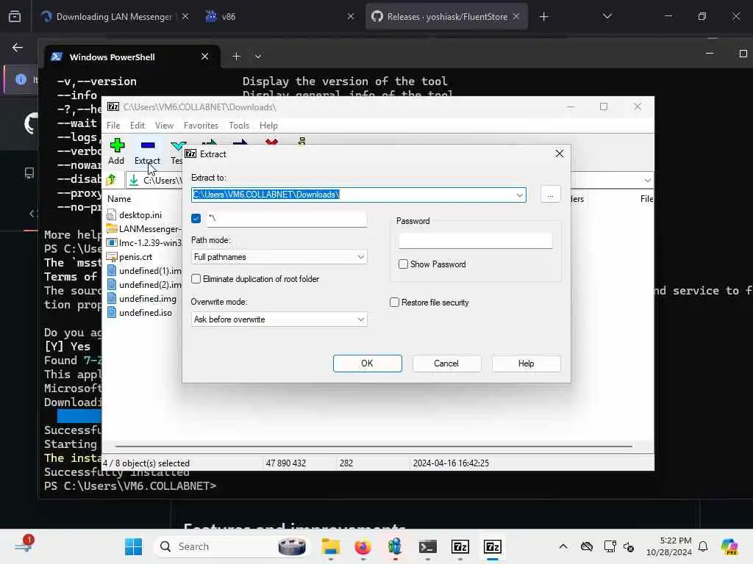This screenshot has height=564, width=753.
Task: Add a new PowerShell tab with plus
Action: pyautogui.click(x=236, y=57)
